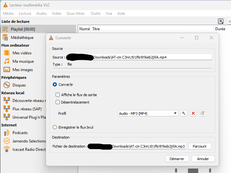Select the Ma musique label in the sidebar
The width and height of the screenshot is (231, 173).
pos(23,61)
